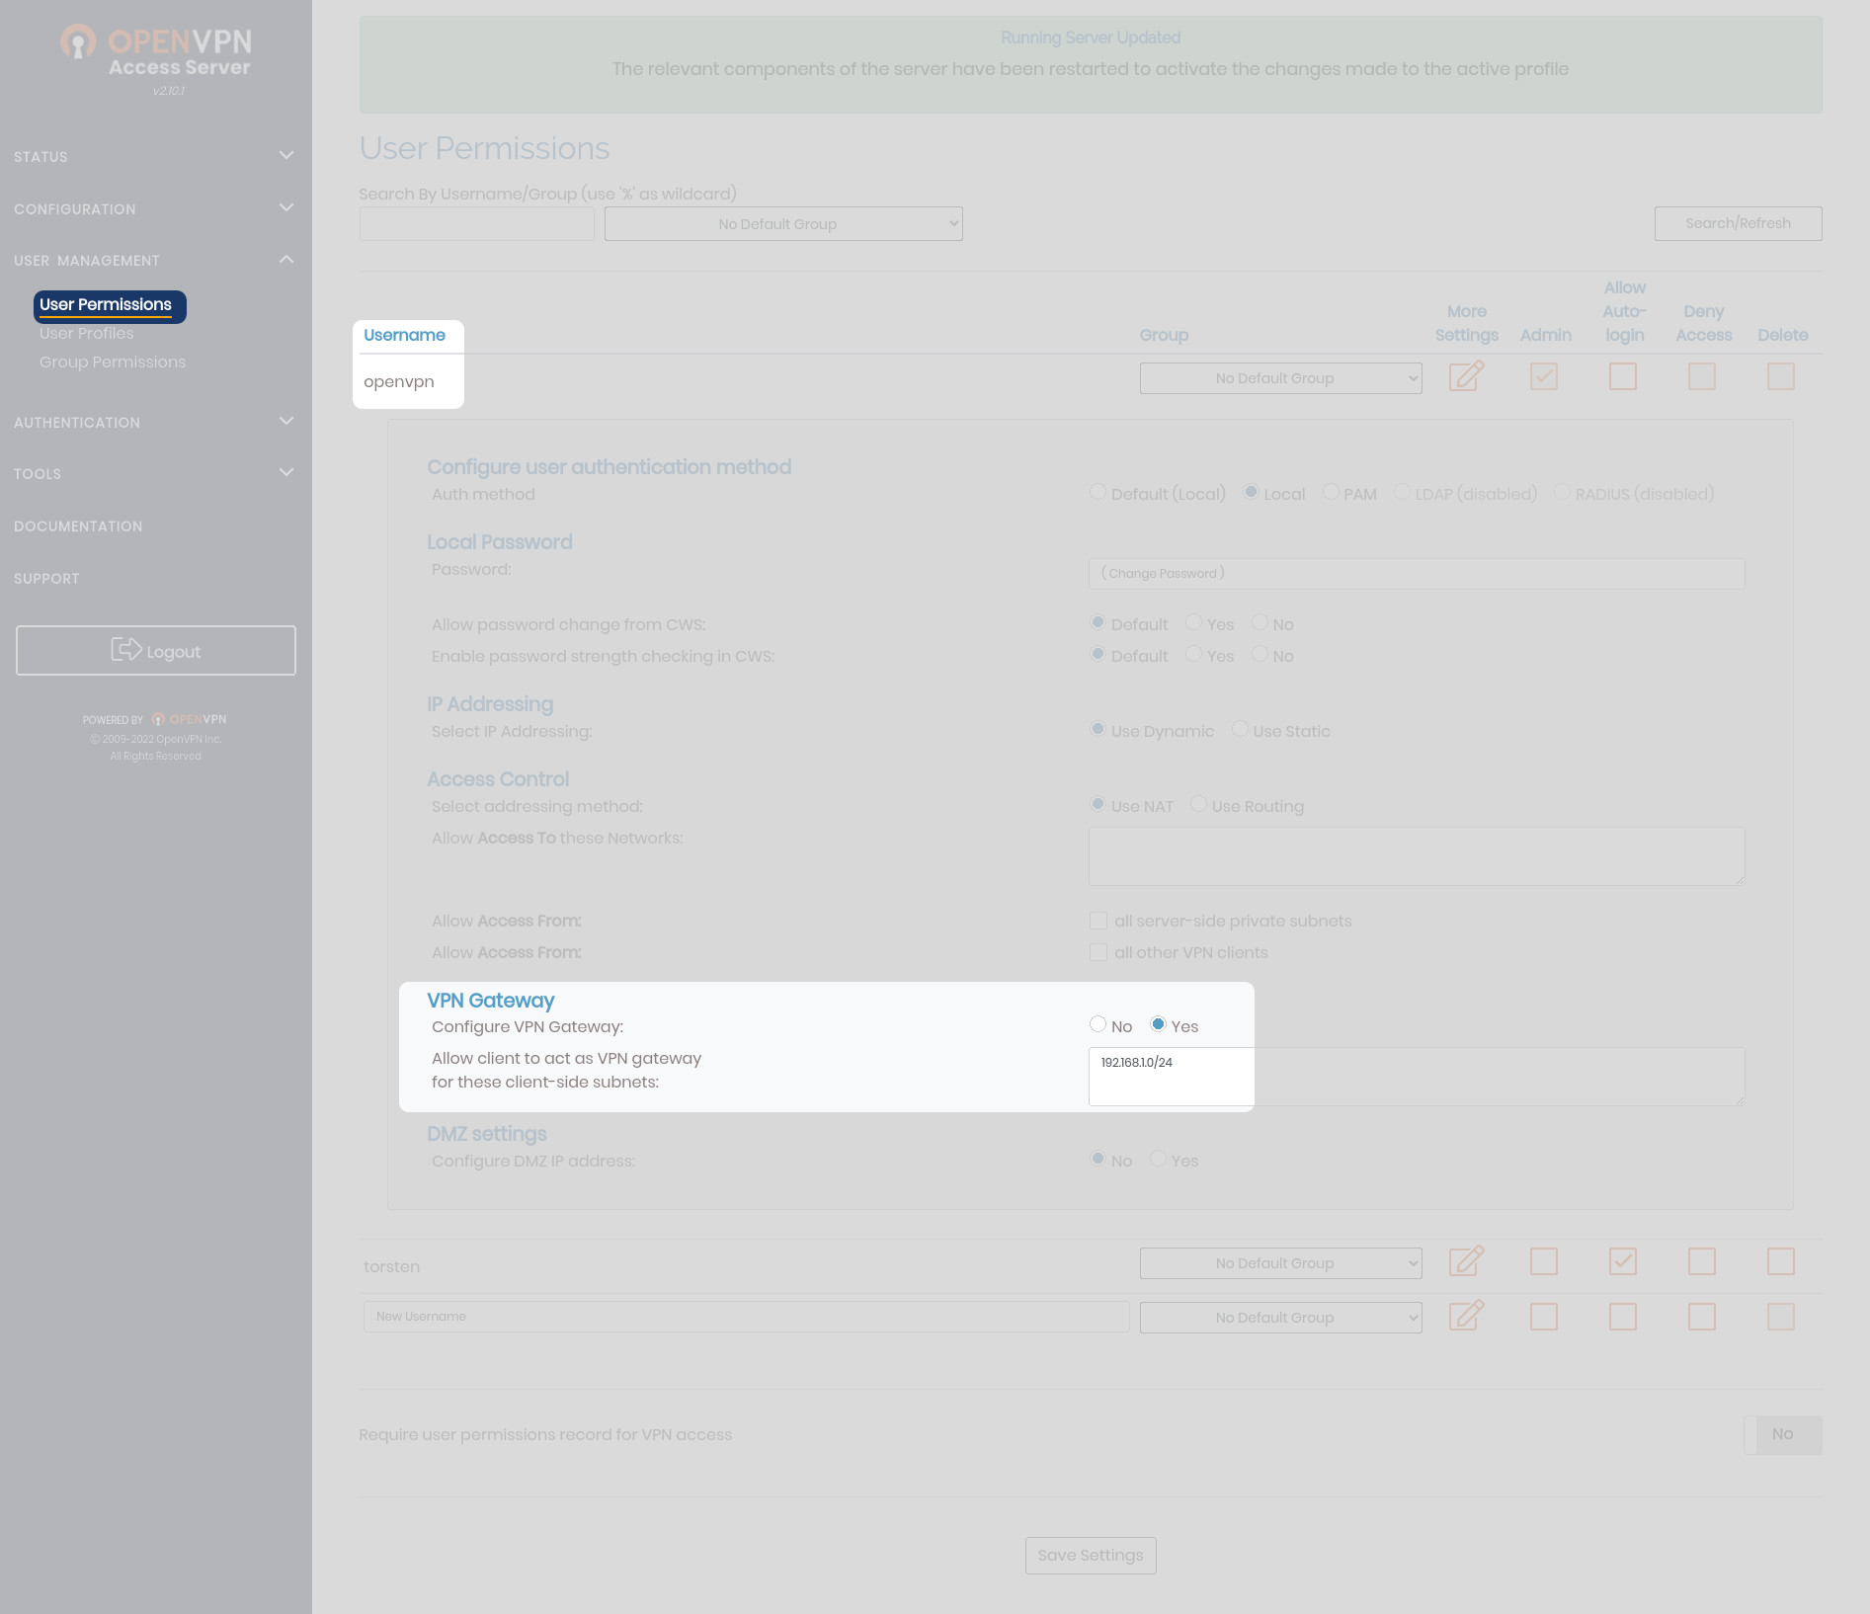Image resolution: width=1870 pixels, height=1614 pixels.
Task: Toggle Admin checkbox for openvpn user
Action: coord(1543,376)
